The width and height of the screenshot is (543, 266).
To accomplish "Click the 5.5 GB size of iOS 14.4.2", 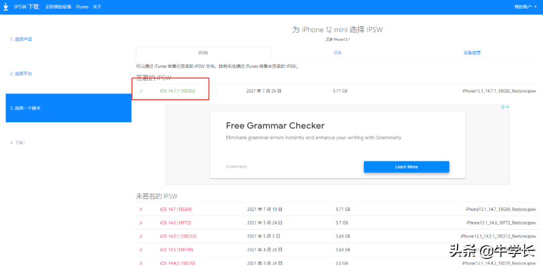I will [x=342, y=263].
